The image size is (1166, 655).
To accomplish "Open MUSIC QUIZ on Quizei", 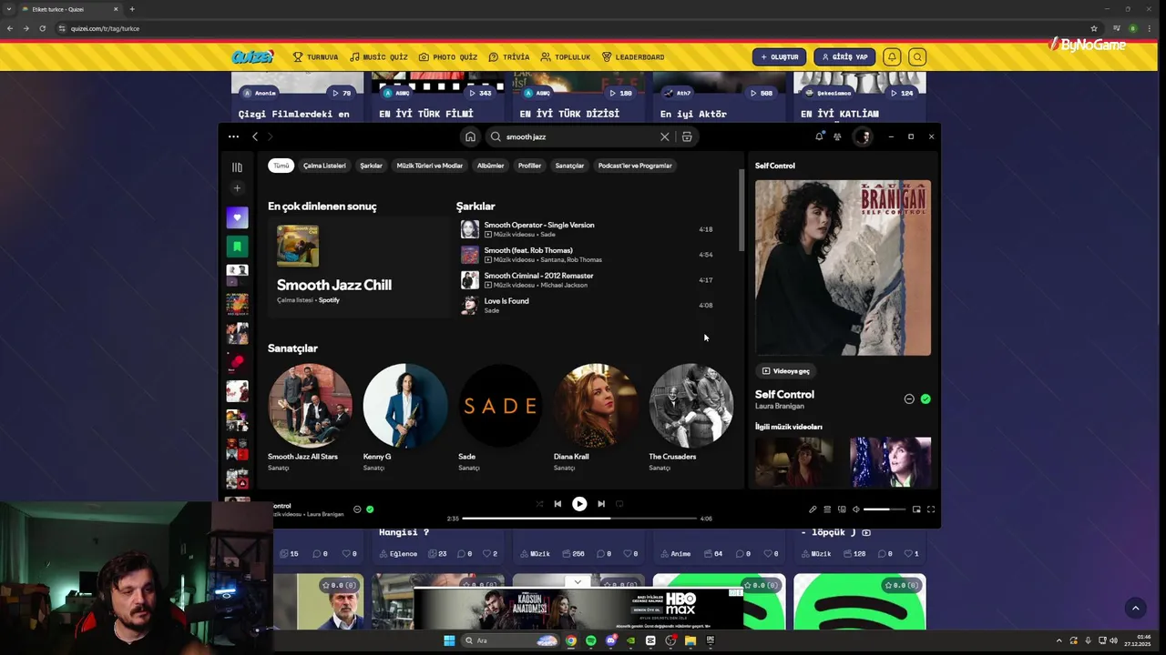I will (379, 57).
